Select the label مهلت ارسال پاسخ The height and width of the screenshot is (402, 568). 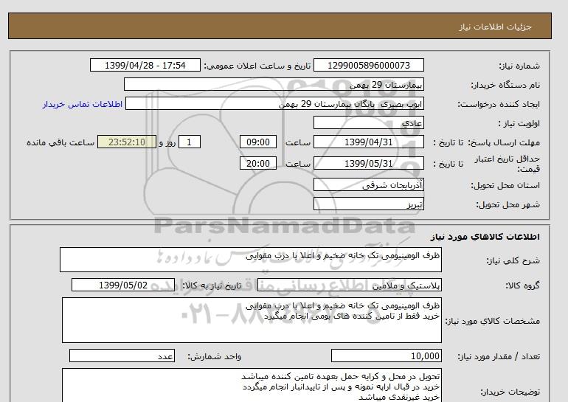coord(505,142)
